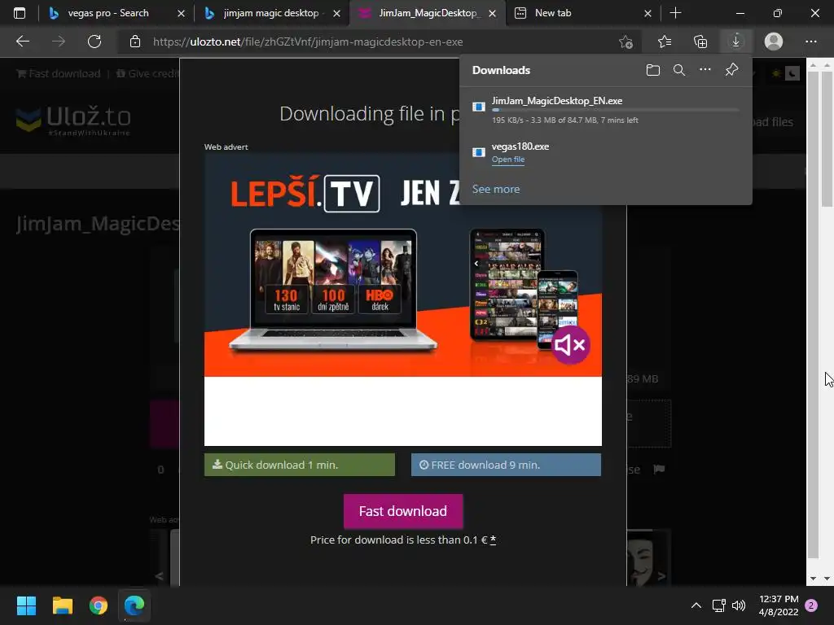Switch to the vegas pro Search tab
The height and width of the screenshot is (625, 834).
[x=108, y=13]
